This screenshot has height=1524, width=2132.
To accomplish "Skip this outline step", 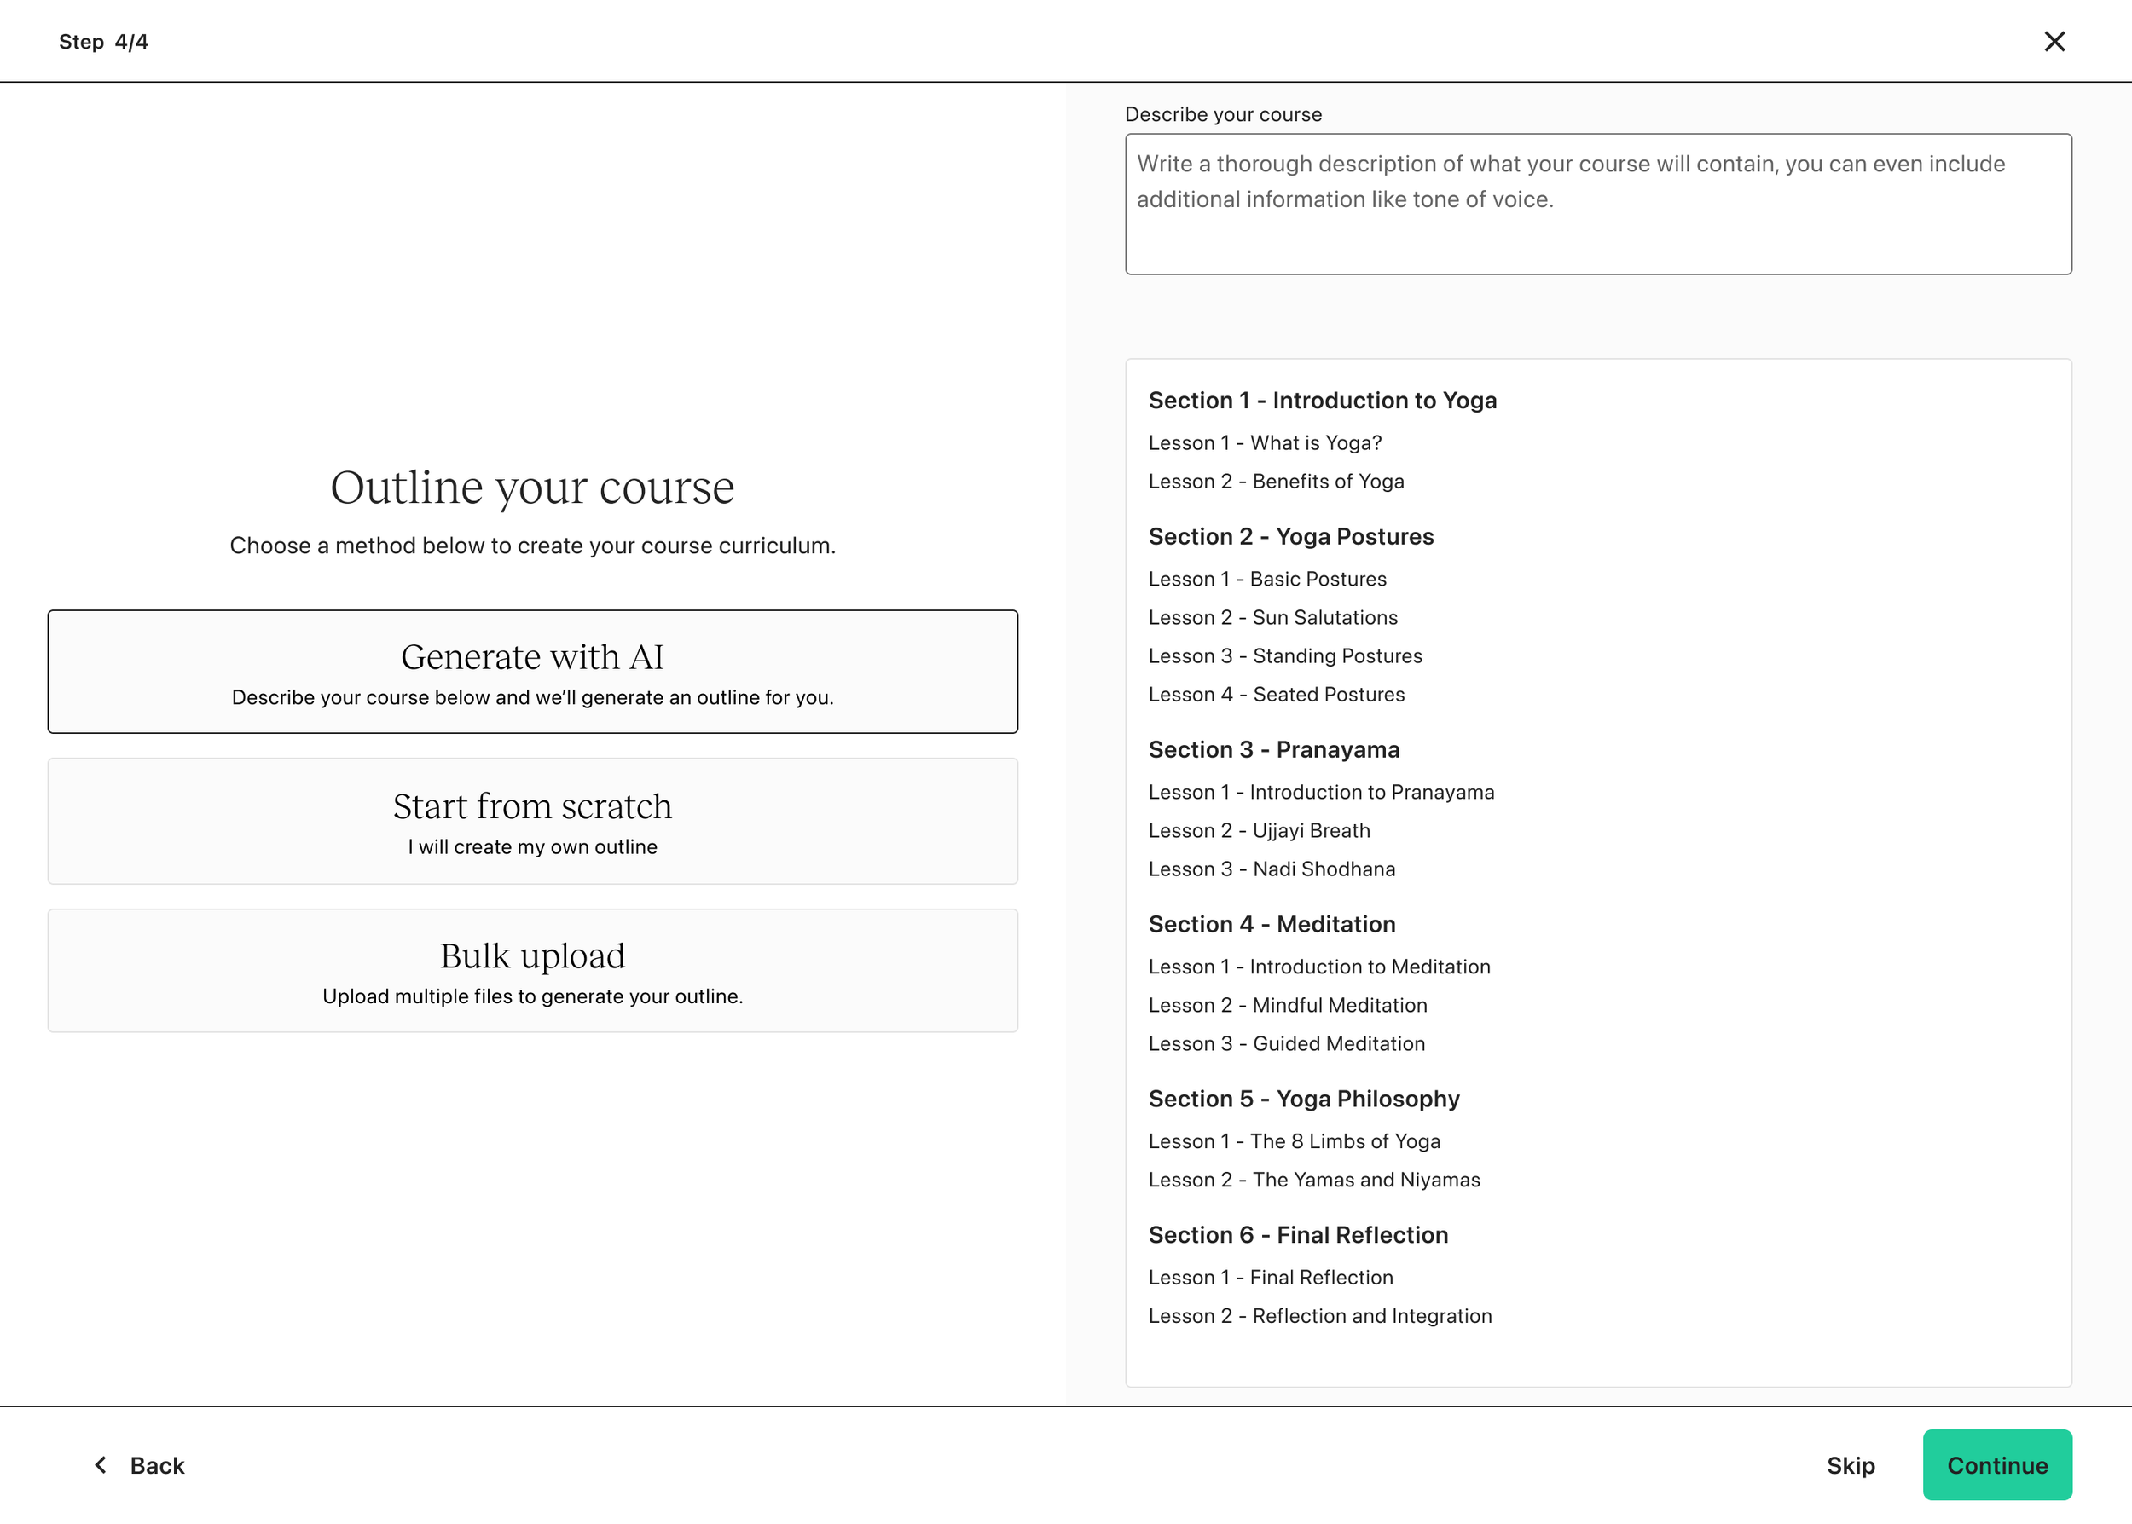I will coord(1850,1465).
